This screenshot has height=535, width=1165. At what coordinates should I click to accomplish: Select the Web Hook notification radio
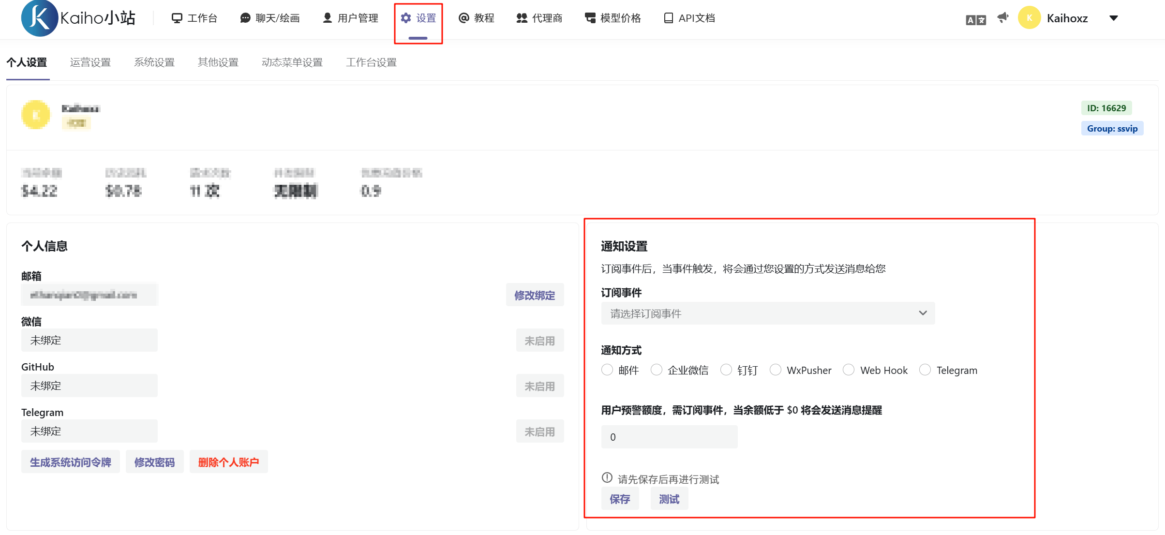[849, 370]
